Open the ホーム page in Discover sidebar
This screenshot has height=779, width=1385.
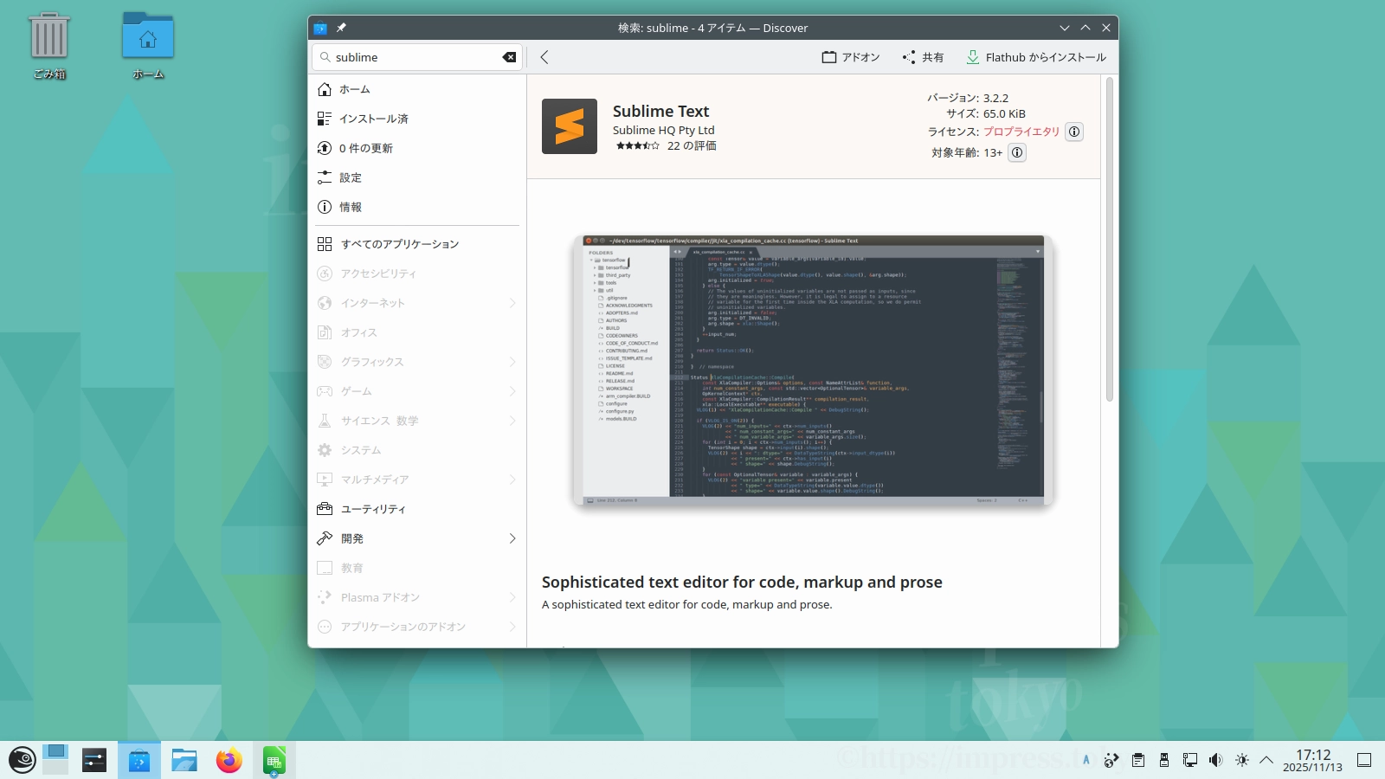tap(417, 89)
